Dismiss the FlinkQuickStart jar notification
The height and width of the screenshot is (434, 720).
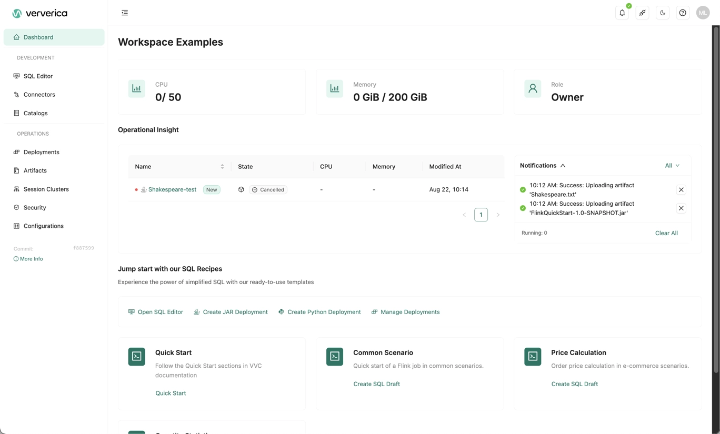681,208
